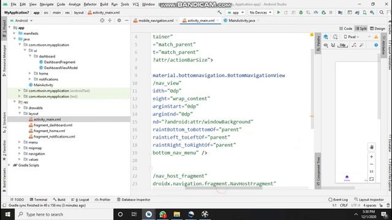The width and height of the screenshot is (392, 220).
Task: Click the warning triangle icon in design view
Action: tap(376, 37)
